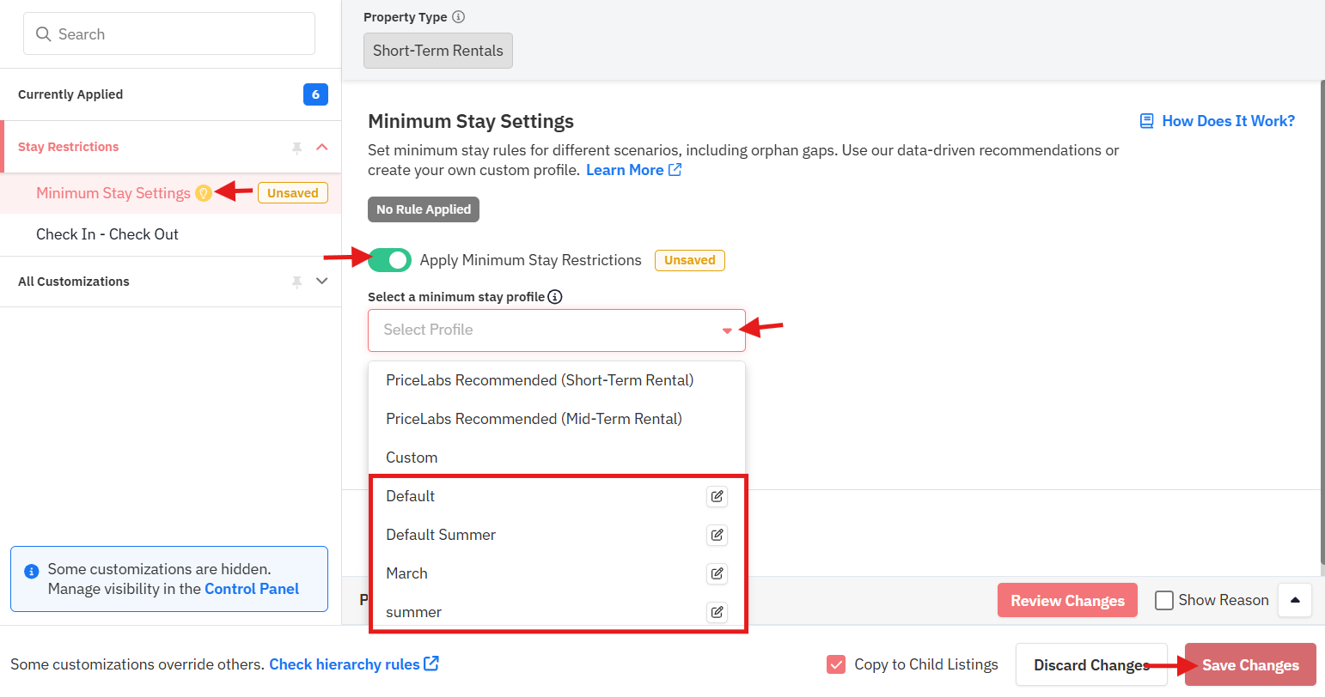
Task: Open the Select Profile dropdown
Action: [x=557, y=330]
